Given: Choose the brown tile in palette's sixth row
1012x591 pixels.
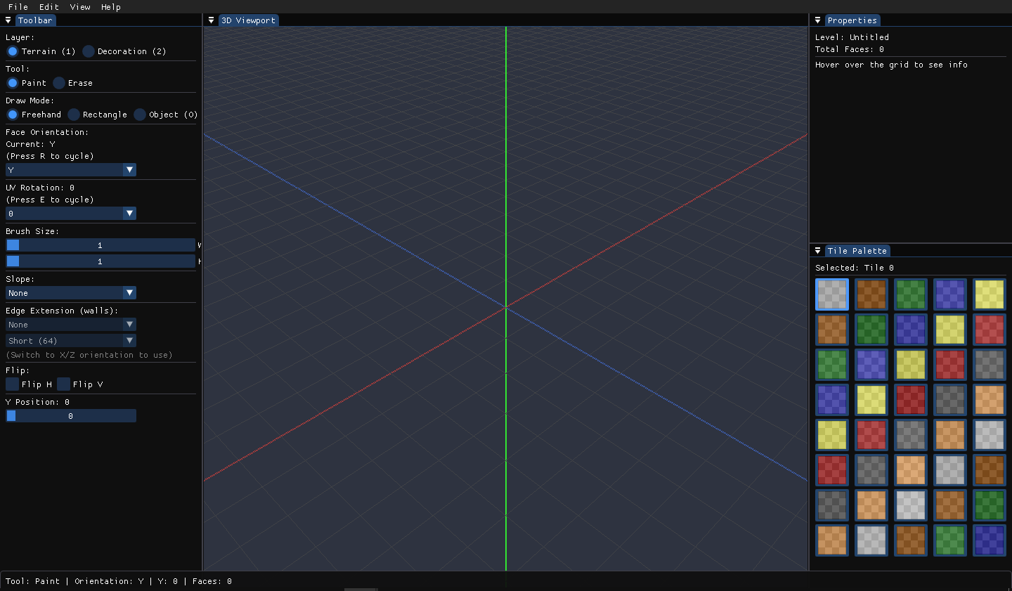Looking at the screenshot, I should [x=990, y=470].
